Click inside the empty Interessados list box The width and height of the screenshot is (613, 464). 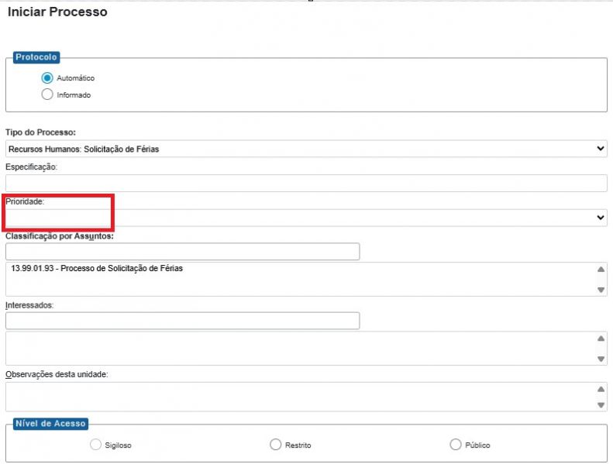[x=298, y=349]
